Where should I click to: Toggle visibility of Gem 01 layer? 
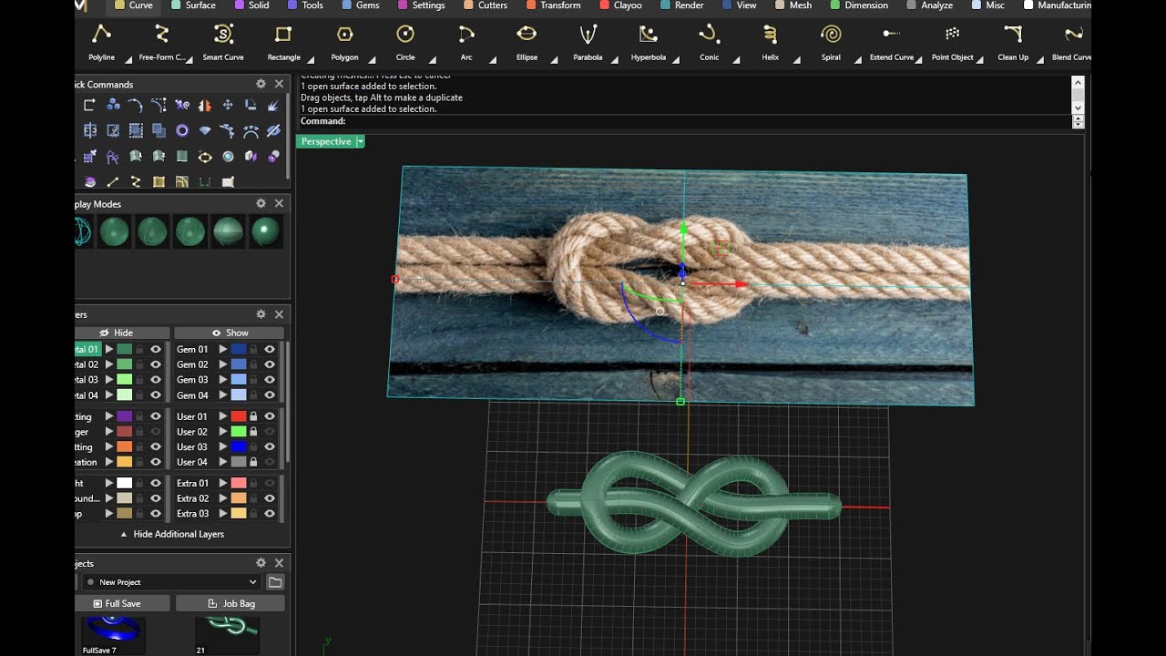[270, 349]
